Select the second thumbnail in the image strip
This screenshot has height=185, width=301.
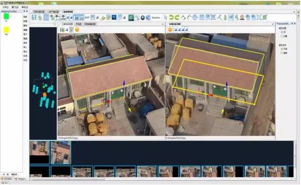61,153
